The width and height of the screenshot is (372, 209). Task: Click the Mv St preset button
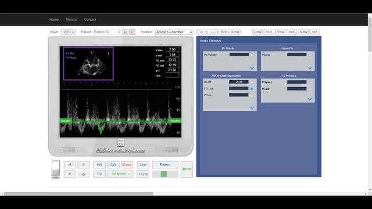(x=223, y=32)
